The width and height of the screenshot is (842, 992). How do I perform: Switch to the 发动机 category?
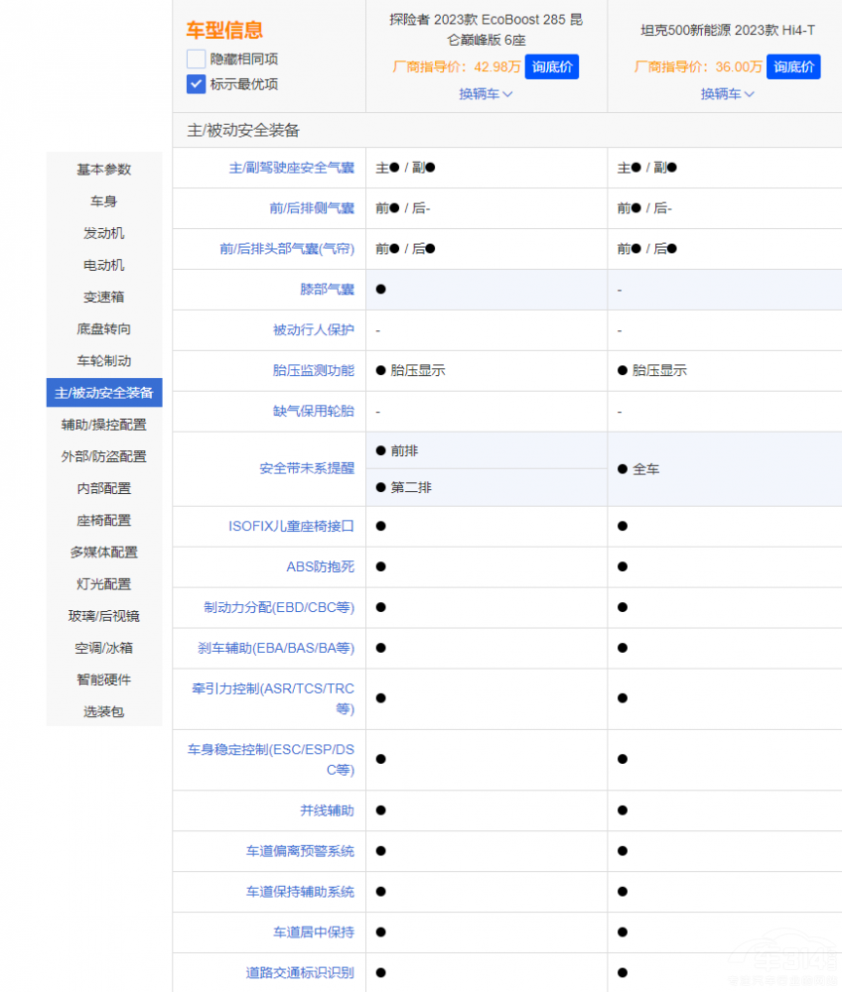pyautogui.click(x=103, y=233)
